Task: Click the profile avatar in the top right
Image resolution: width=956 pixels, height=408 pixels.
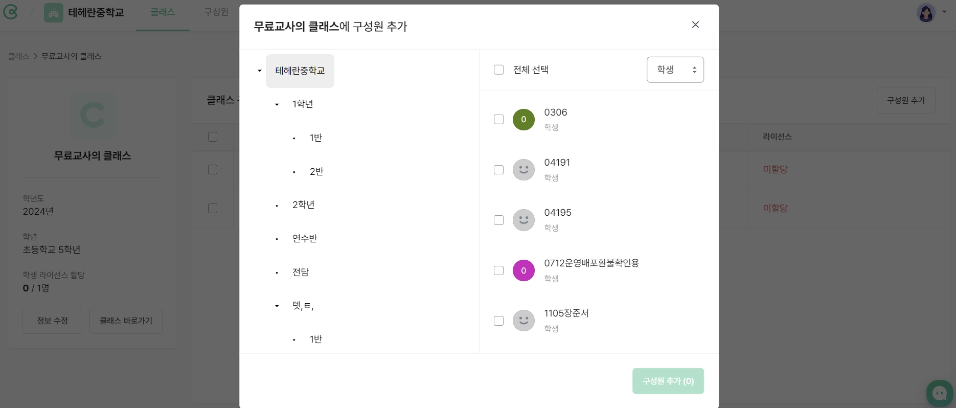Action: pyautogui.click(x=926, y=13)
